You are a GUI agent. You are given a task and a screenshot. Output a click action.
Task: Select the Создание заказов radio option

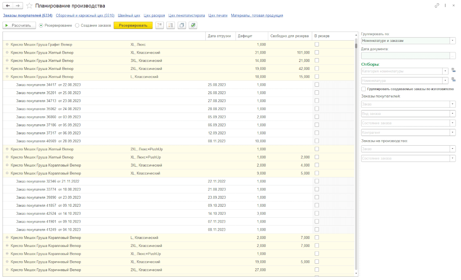tap(77, 26)
